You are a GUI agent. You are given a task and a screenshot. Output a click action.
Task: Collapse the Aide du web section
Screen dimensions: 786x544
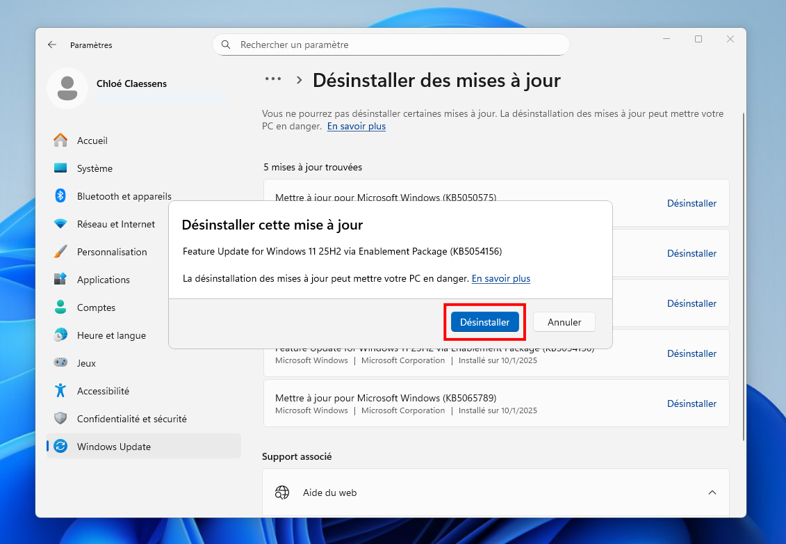[x=712, y=493]
